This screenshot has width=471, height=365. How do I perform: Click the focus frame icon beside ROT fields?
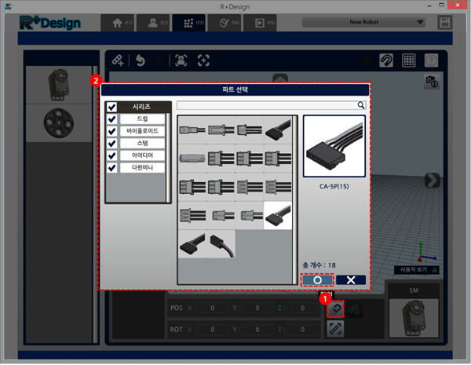[334, 329]
